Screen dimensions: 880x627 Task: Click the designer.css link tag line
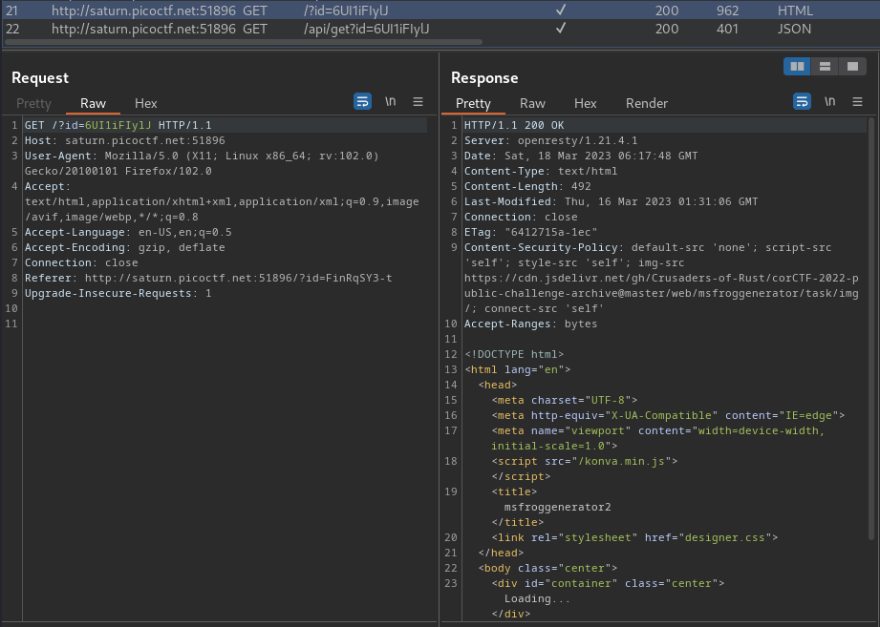coord(634,536)
